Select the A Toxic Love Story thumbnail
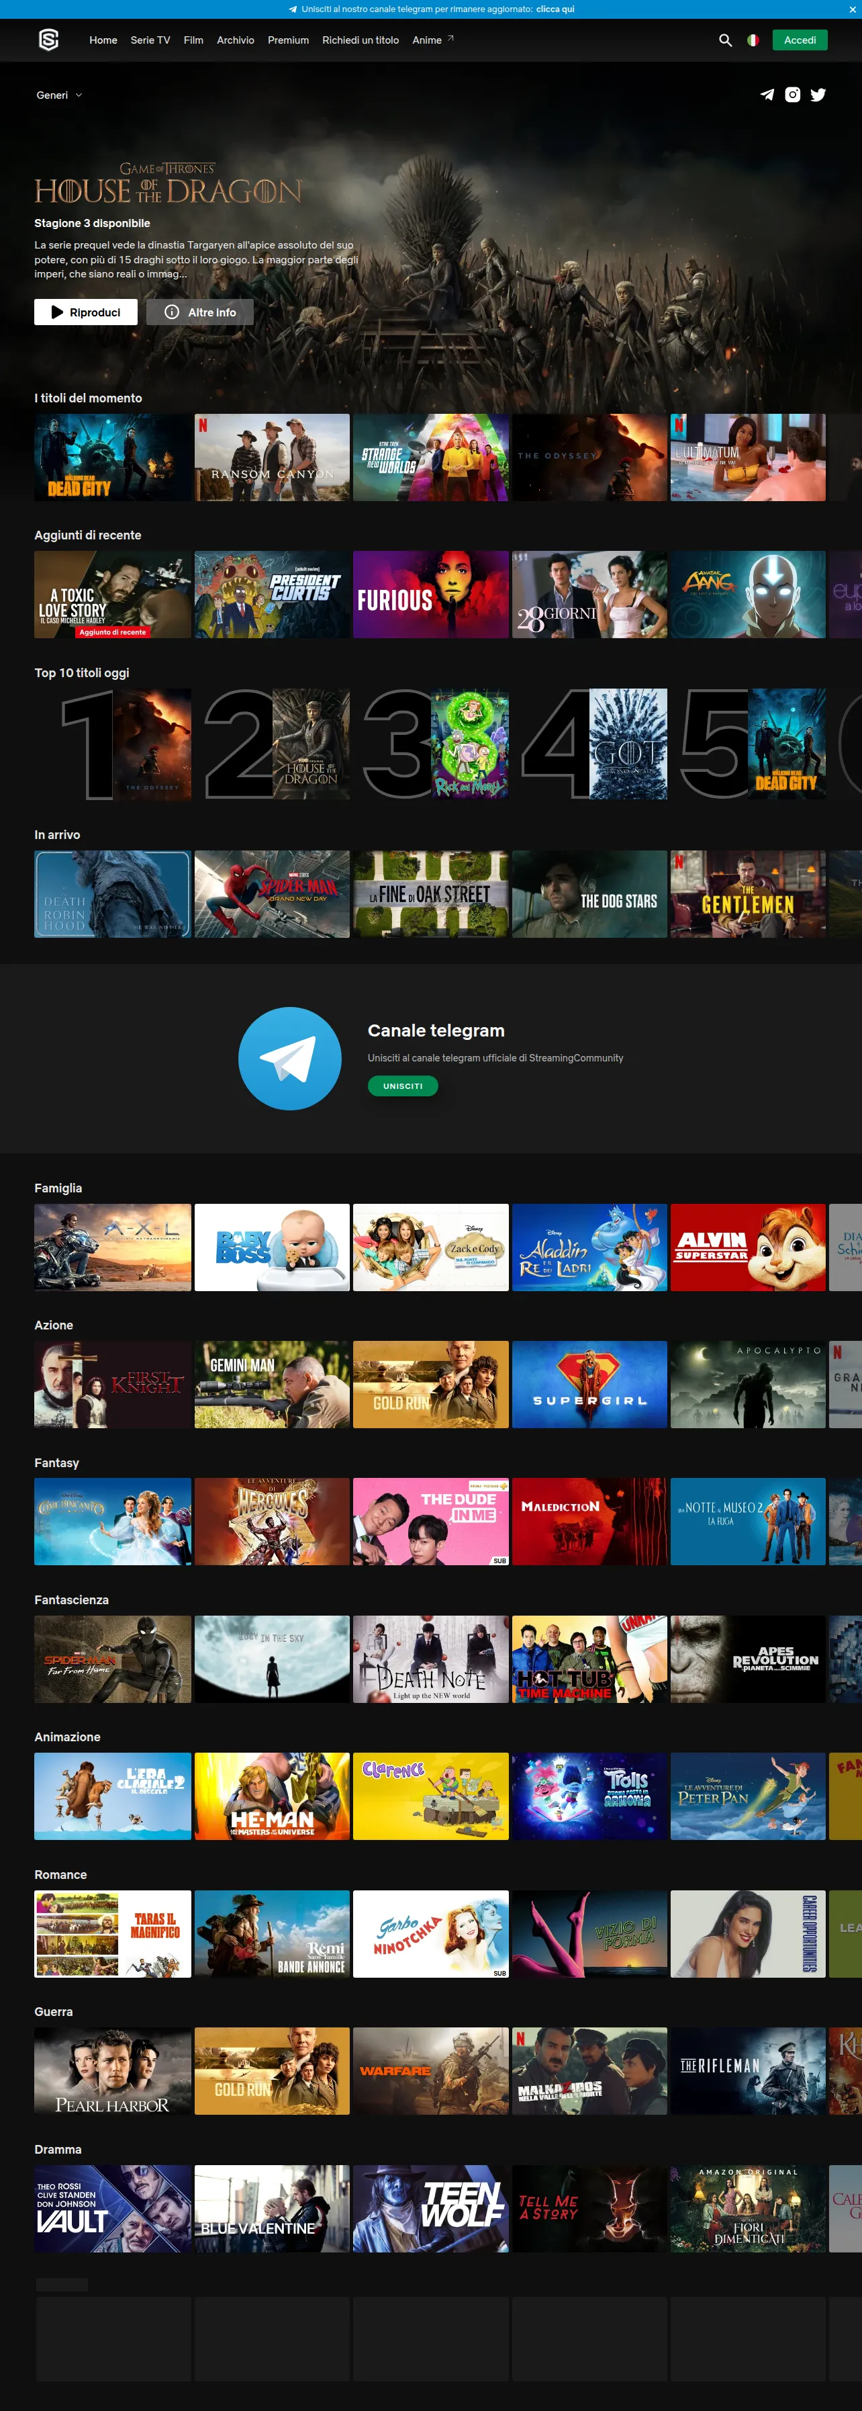Screen dimensions: 862x2411 pyautogui.click(x=112, y=595)
